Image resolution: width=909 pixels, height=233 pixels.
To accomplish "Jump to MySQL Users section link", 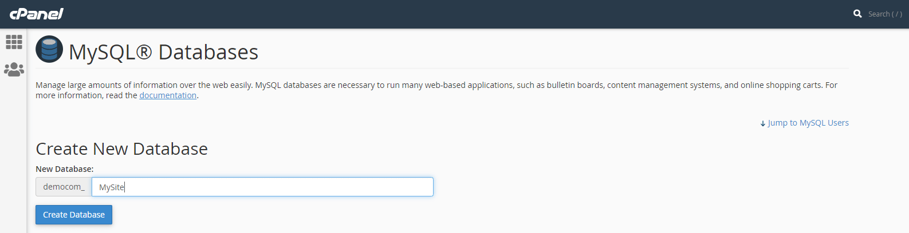I will (808, 123).
